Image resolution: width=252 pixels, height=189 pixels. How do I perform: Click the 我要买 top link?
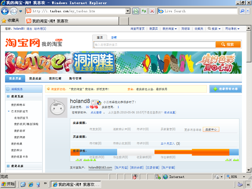coord(153,29)
